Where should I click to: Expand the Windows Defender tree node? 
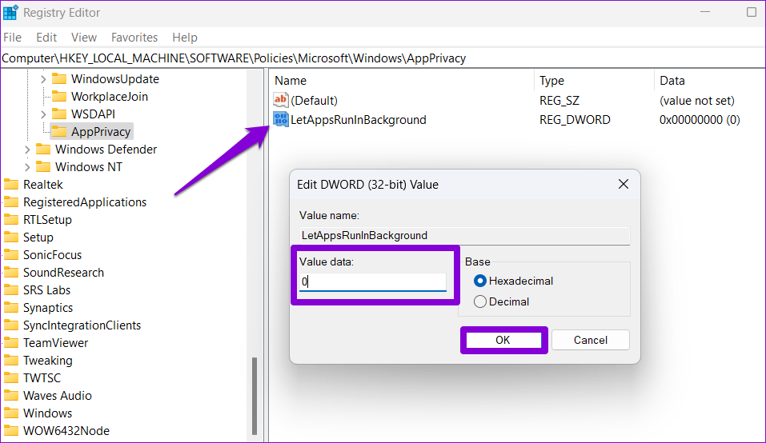tap(27, 150)
